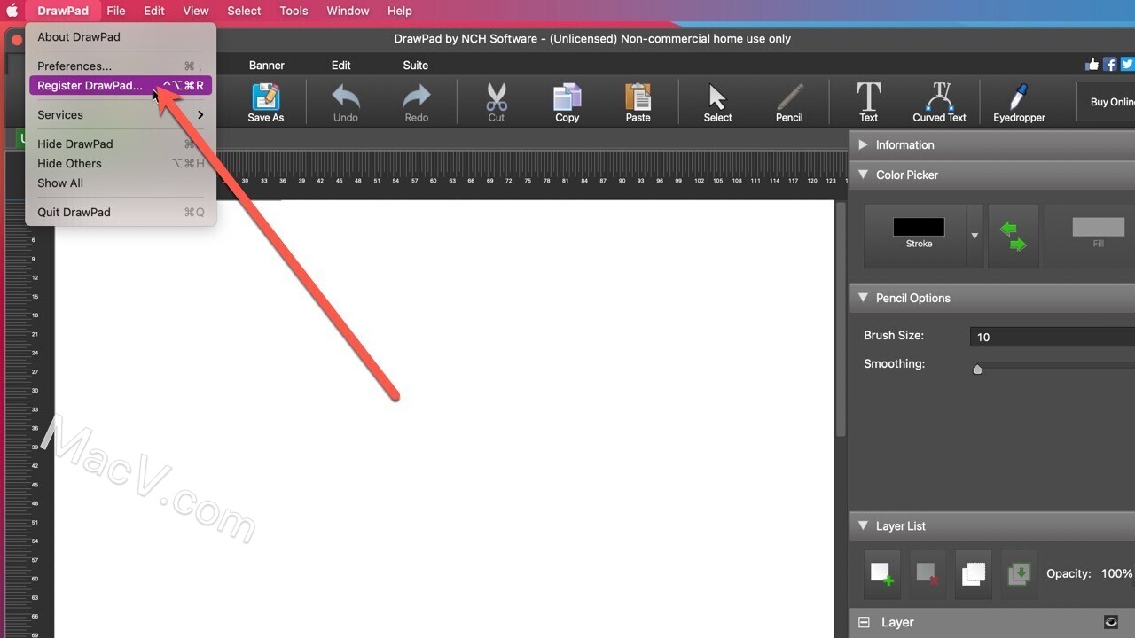Open the Window menu
This screenshot has width=1135, height=638.
pos(348,11)
